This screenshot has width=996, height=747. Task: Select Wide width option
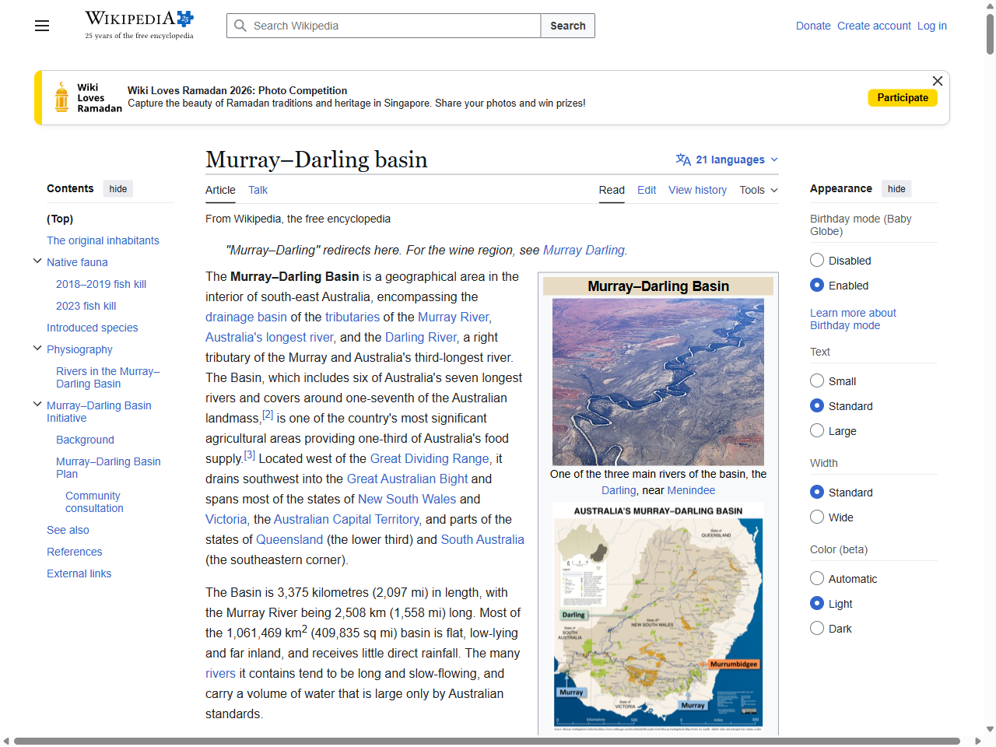click(817, 517)
